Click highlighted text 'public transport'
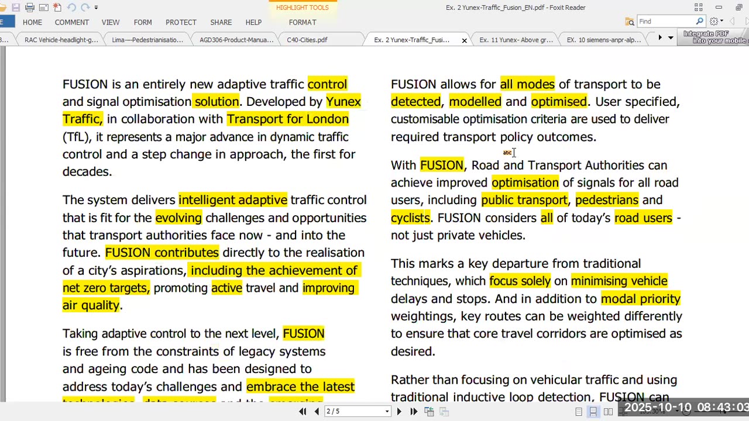Screen dimensions: 749x421 tap(524, 200)
